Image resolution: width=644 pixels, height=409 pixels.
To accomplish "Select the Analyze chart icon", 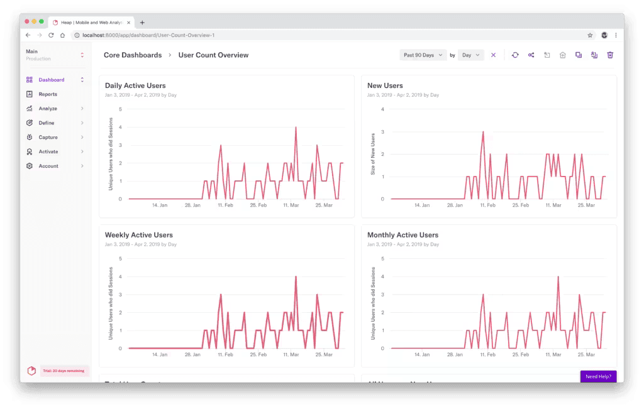I will pyautogui.click(x=30, y=109).
